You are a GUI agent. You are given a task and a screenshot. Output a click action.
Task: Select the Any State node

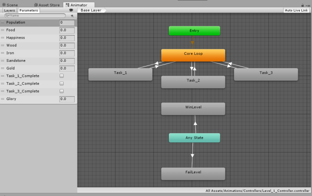[x=194, y=138]
